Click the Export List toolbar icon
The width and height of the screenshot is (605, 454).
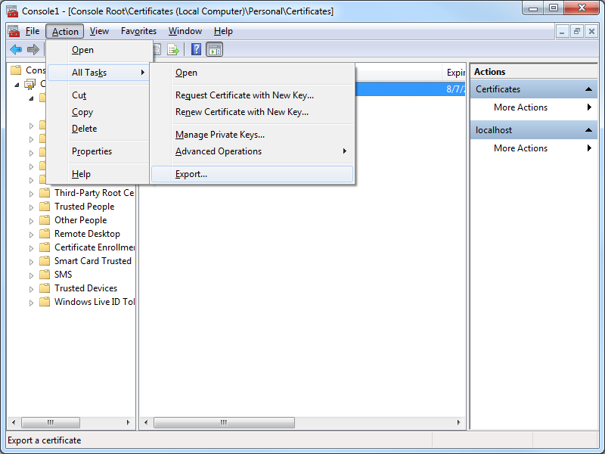[x=173, y=50]
